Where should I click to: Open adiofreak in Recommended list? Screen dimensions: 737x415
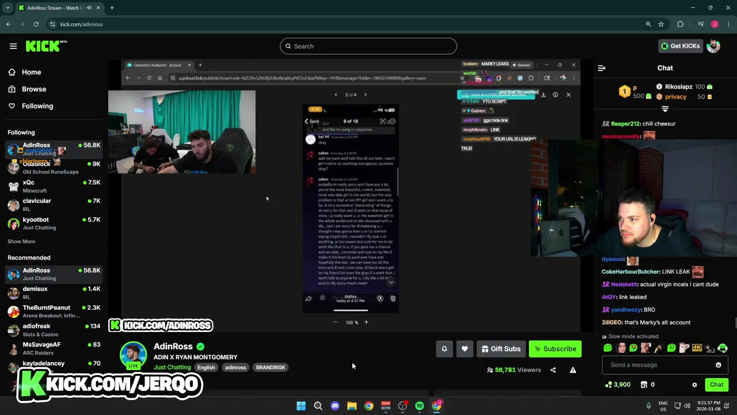click(x=54, y=330)
